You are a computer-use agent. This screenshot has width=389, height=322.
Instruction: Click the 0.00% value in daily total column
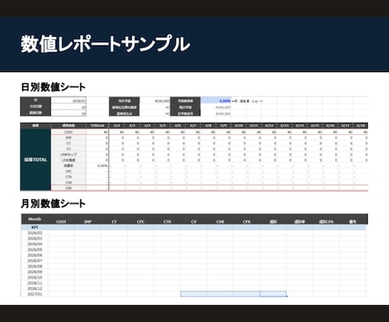[x=102, y=166]
